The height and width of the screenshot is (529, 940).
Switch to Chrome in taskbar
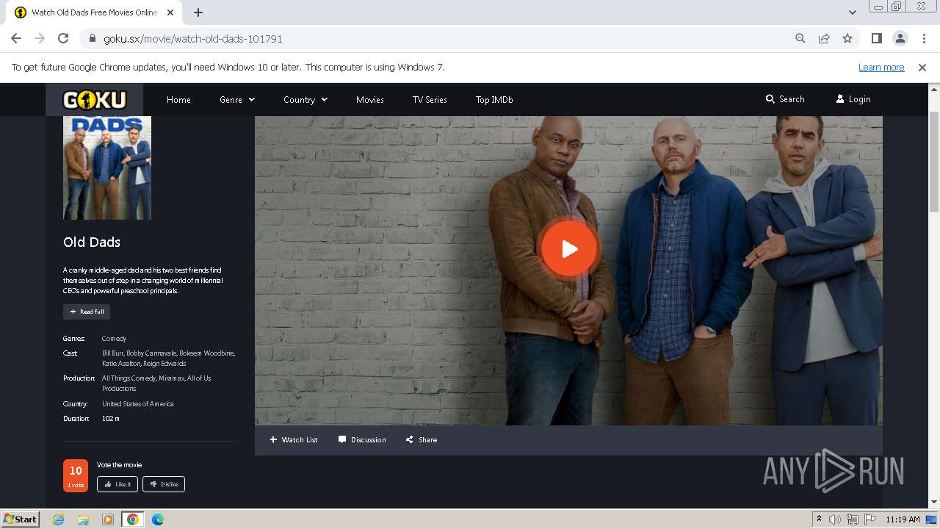[x=133, y=519]
